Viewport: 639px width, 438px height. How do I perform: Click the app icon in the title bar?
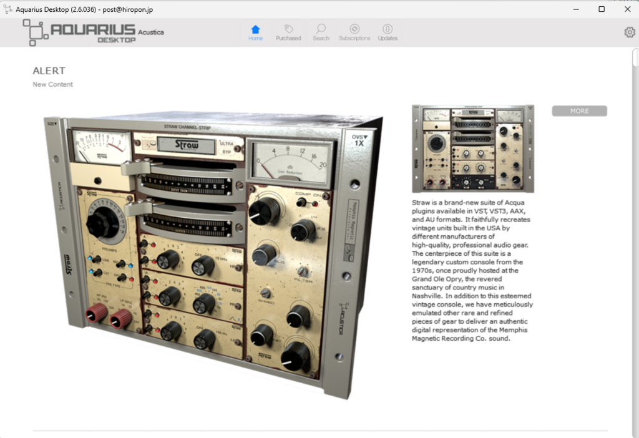[x=7, y=9]
